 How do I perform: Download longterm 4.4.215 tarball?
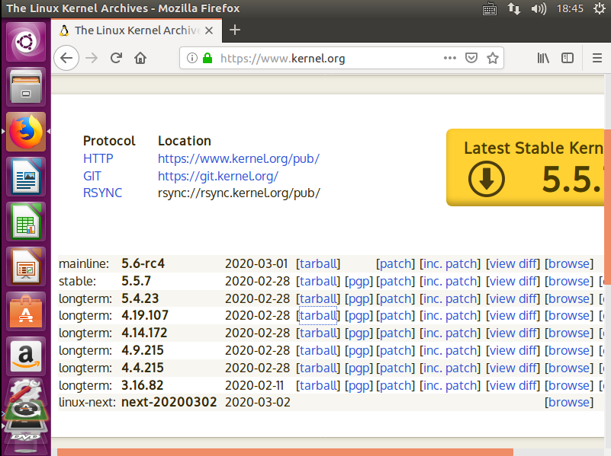318,368
